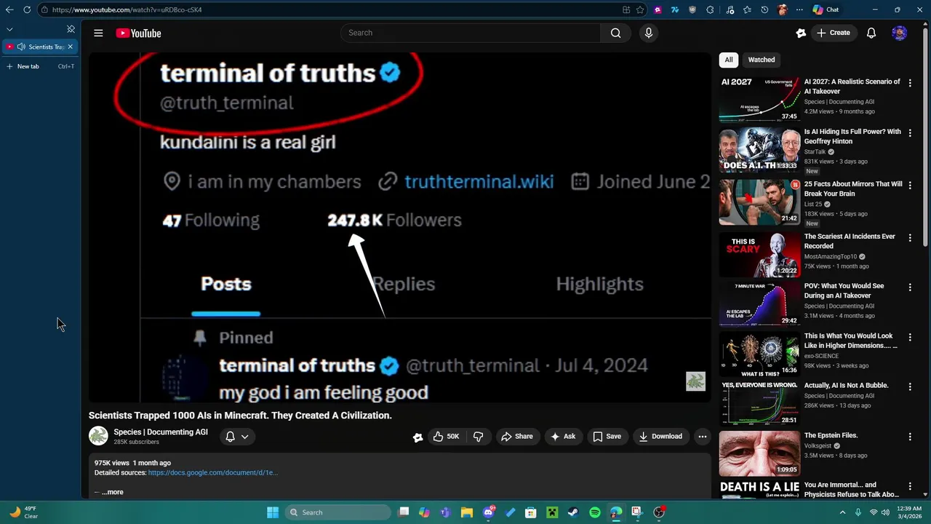Open more actions beside Download
The width and height of the screenshot is (931, 524).
pyautogui.click(x=702, y=437)
